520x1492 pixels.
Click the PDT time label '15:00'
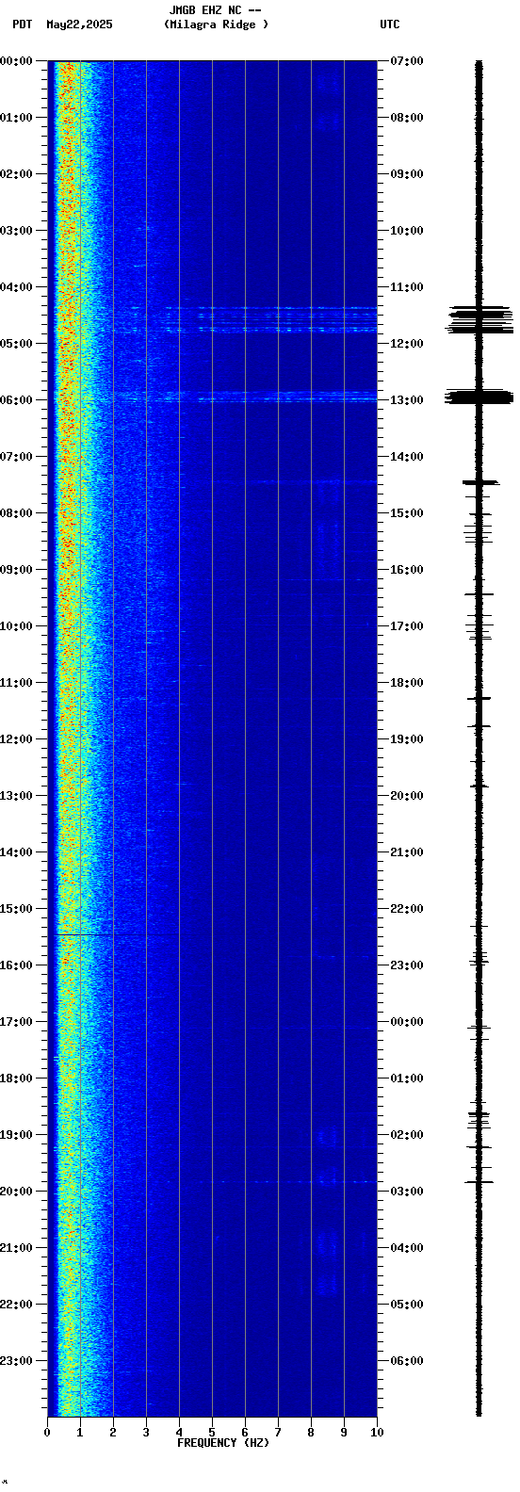coord(16,909)
